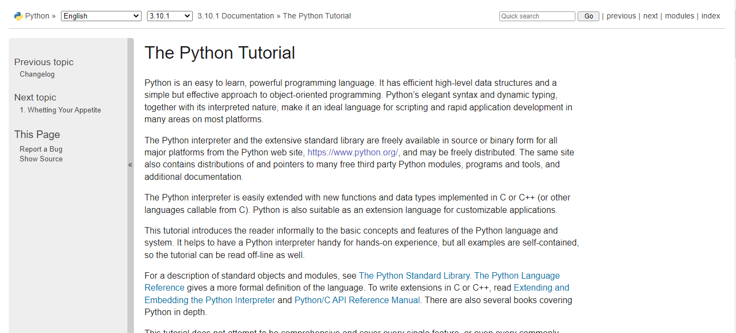Open The Python Standard Library link
The width and height of the screenshot is (736, 333).
pos(414,275)
